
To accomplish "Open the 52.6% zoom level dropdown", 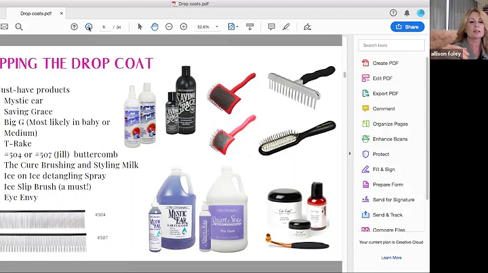I will (207, 27).
